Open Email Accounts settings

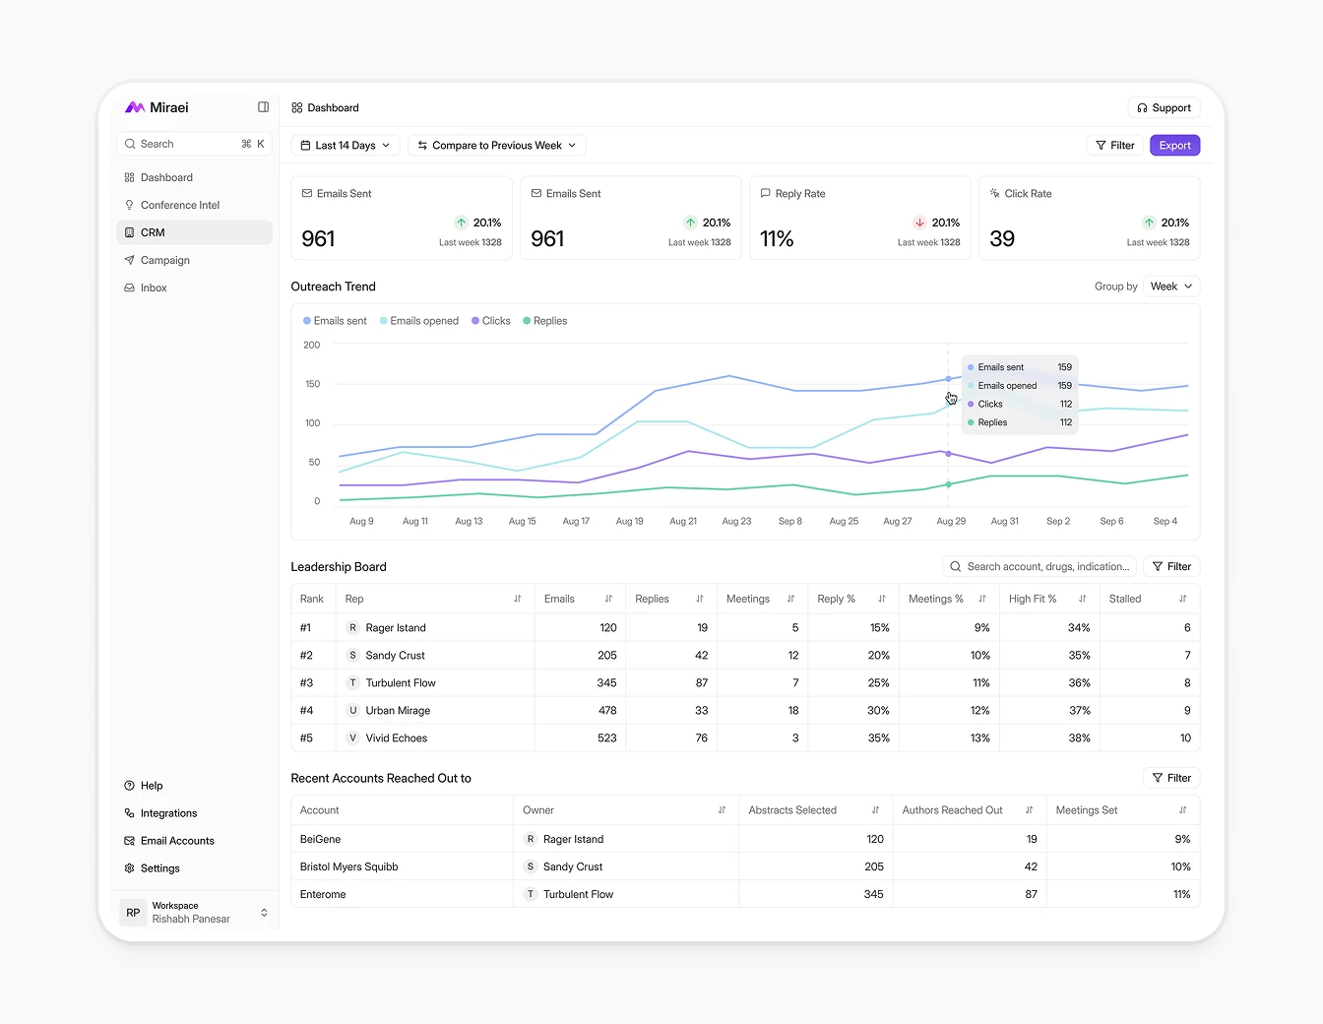(x=178, y=841)
